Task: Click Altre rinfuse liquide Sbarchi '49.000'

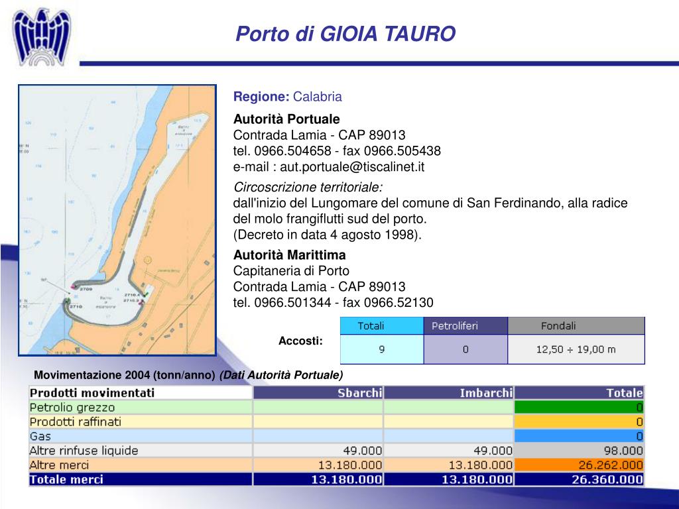Action: tap(318, 451)
